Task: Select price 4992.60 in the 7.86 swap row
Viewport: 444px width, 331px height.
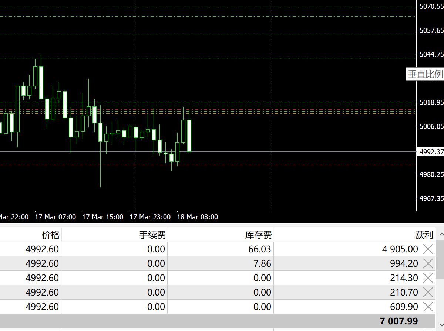Action: [x=42, y=264]
